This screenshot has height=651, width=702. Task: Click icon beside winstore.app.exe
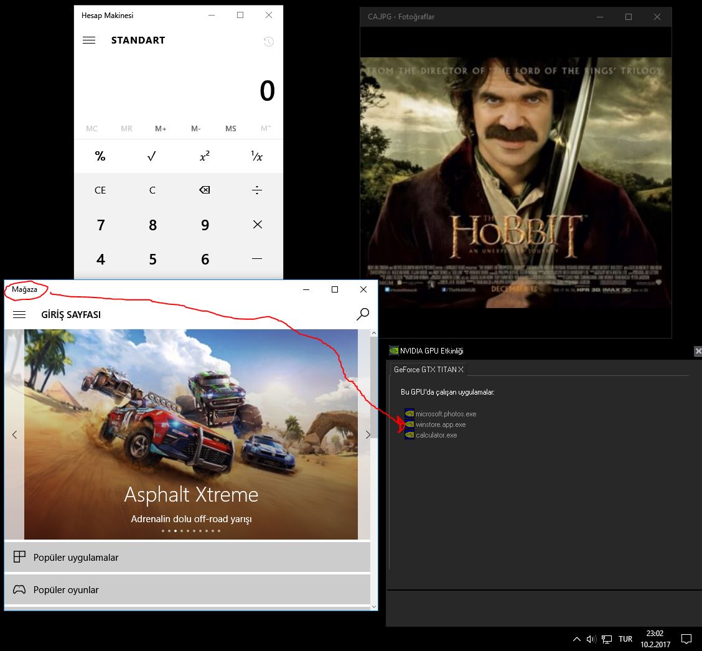tap(409, 424)
